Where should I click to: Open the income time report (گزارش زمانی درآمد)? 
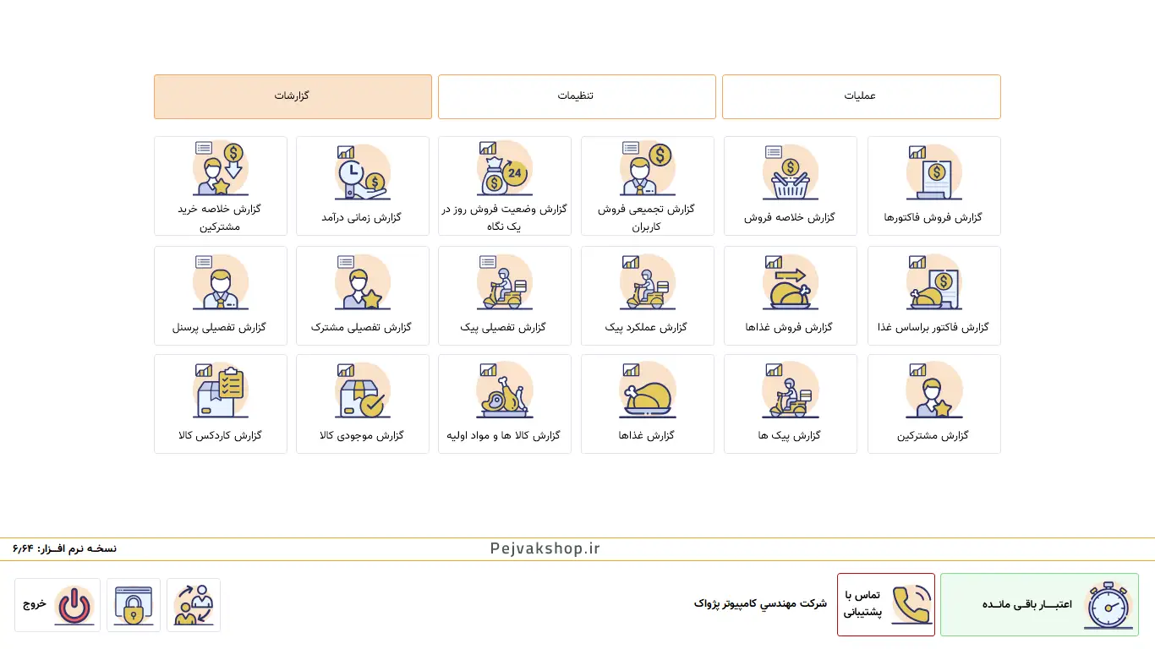[362, 186]
